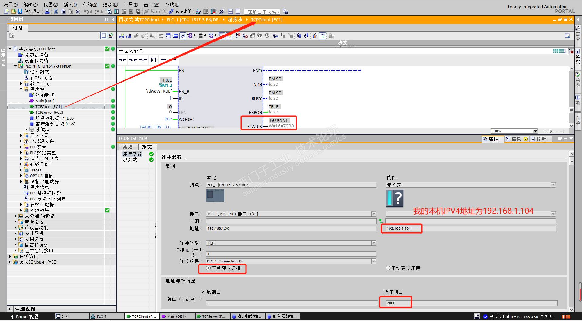Switch to the 组态 tab in TCON inspector
The width and height of the screenshot is (582, 321).
(x=147, y=147)
